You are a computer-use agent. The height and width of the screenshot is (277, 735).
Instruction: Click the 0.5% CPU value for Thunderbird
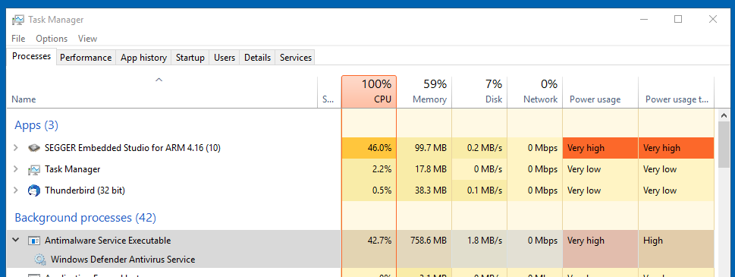point(382,190)
